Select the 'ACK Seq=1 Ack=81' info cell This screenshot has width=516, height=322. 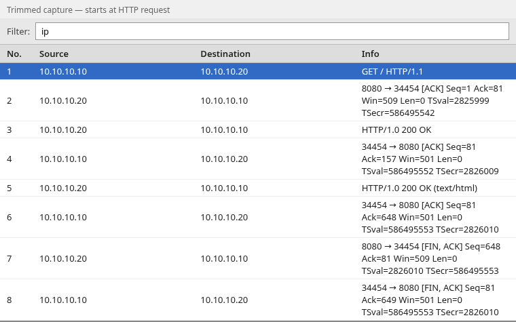pyautogui.click(x=432, y=100)
